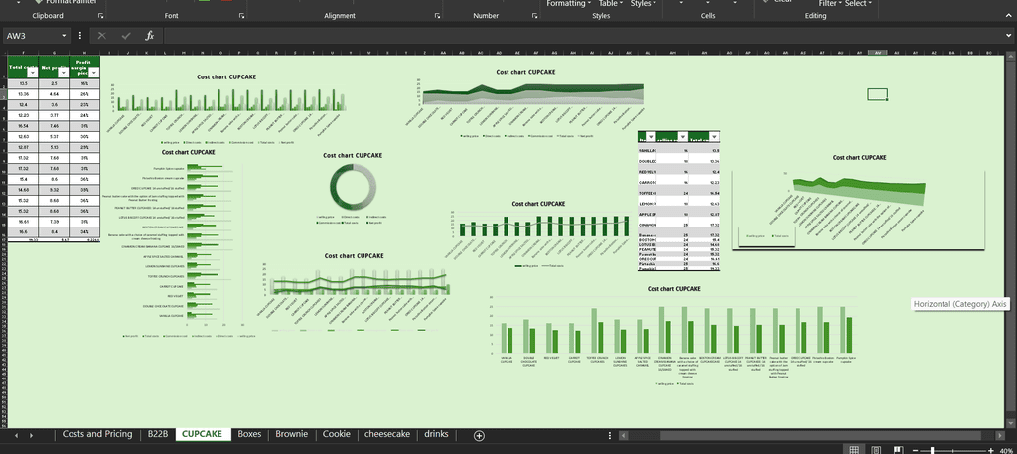The width and height of the screenshot is (1017, 454).
Task: Click the Enter checkmark in formula bar
Action: (126, 36)
